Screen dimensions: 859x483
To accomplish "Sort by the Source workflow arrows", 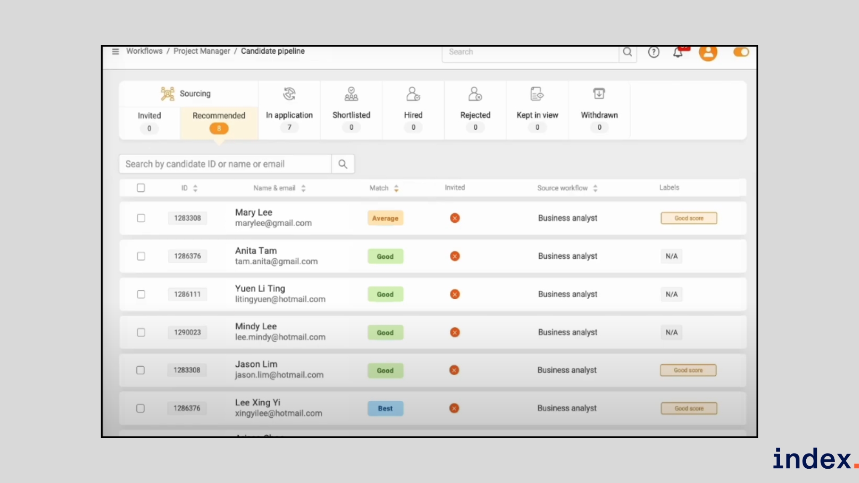I will (595, 188).
